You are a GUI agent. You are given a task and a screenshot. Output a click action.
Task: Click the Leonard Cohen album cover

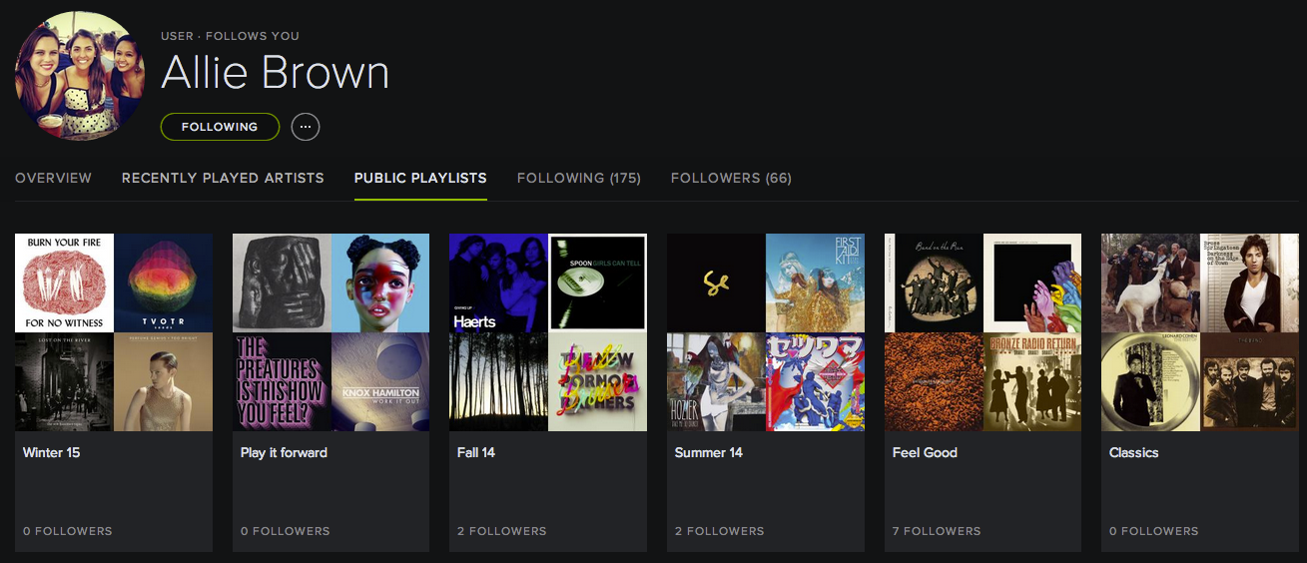(x=1150, y=381)
